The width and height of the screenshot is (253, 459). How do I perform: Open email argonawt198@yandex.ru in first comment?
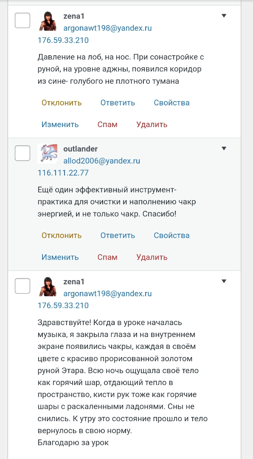pyautogui.click(x=108, y=28)
